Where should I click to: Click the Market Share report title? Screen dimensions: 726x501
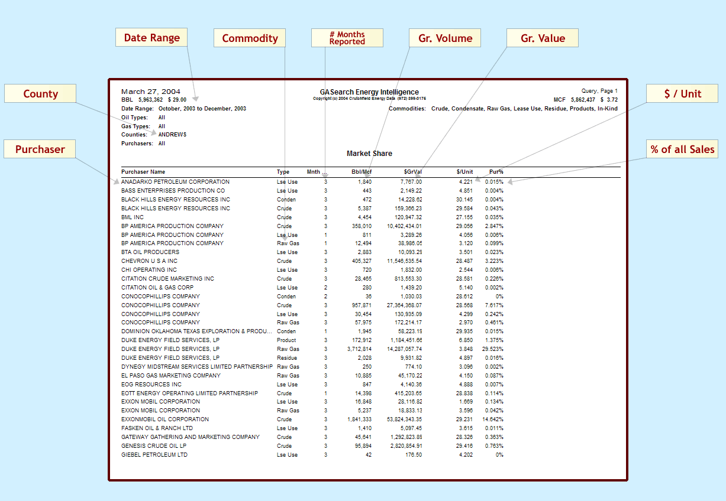(x=369, y=154)
